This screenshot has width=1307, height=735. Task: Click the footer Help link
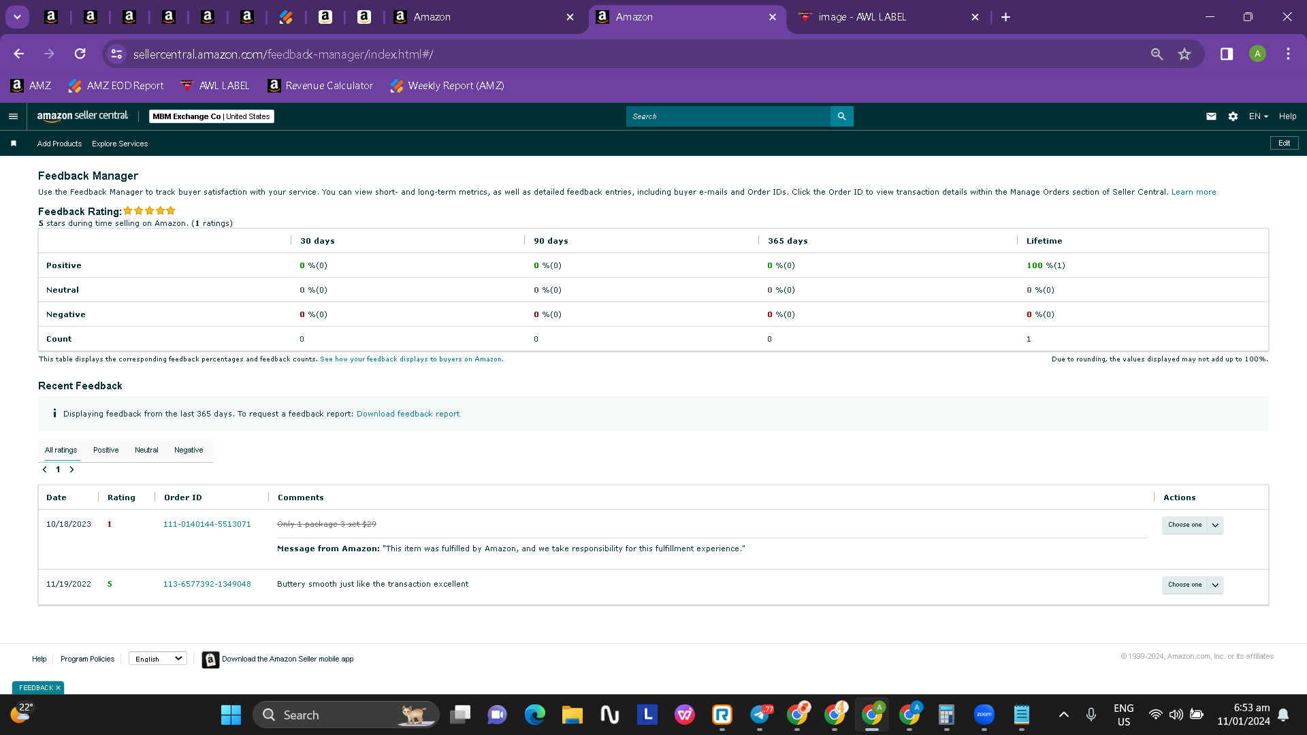coord(39,659)
